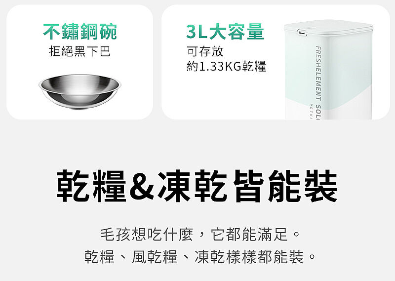Image resolution: width=395 pixels, height=281 pixels.
Task: Click the 可存放 text line
Action: click(x=205, y=51)
